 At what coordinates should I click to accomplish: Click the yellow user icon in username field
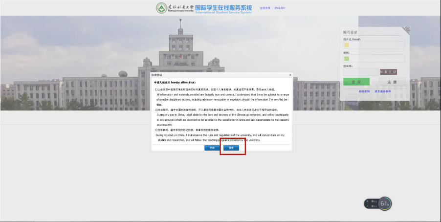[347, 45]
